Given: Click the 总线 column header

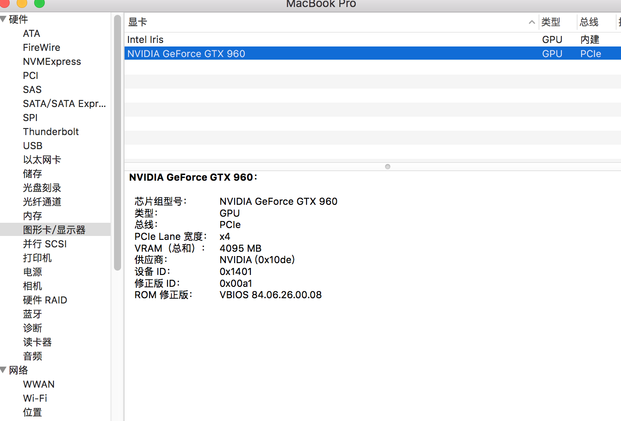Looking at the screenshot, I should click(x=589, y=22).
